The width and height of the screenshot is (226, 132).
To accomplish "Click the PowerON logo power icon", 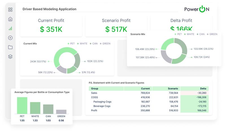I will 202,9.
